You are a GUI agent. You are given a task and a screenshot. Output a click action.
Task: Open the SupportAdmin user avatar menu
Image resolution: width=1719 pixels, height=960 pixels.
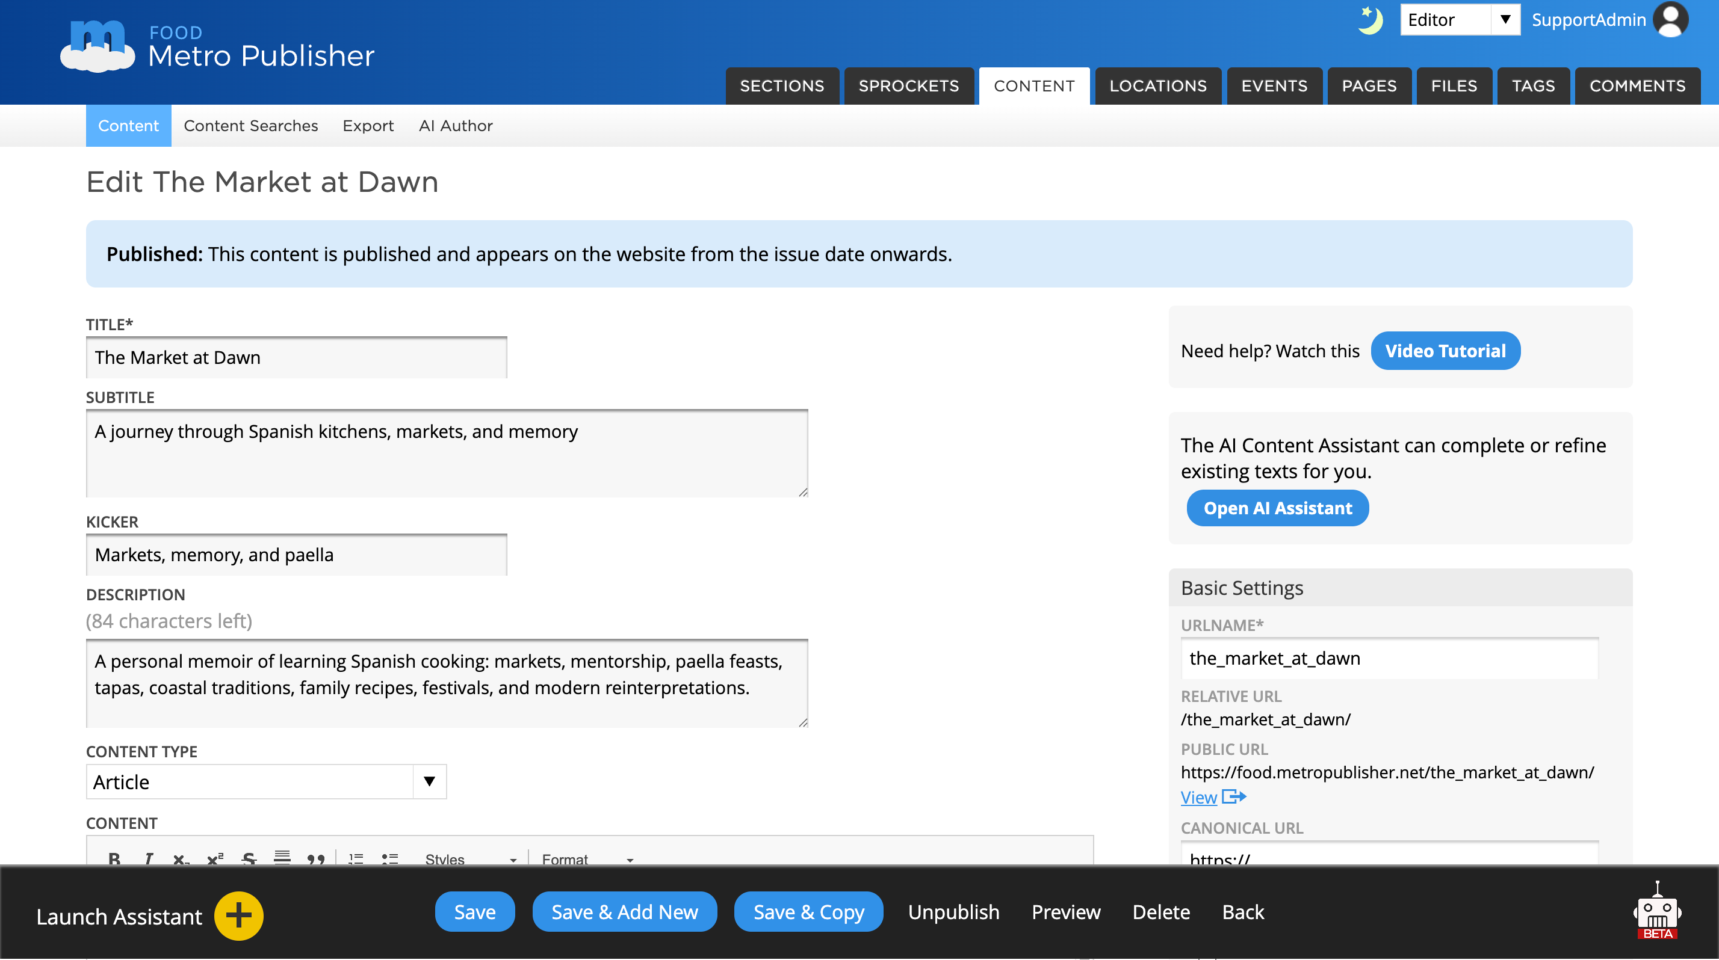[x=1670, y=19]
